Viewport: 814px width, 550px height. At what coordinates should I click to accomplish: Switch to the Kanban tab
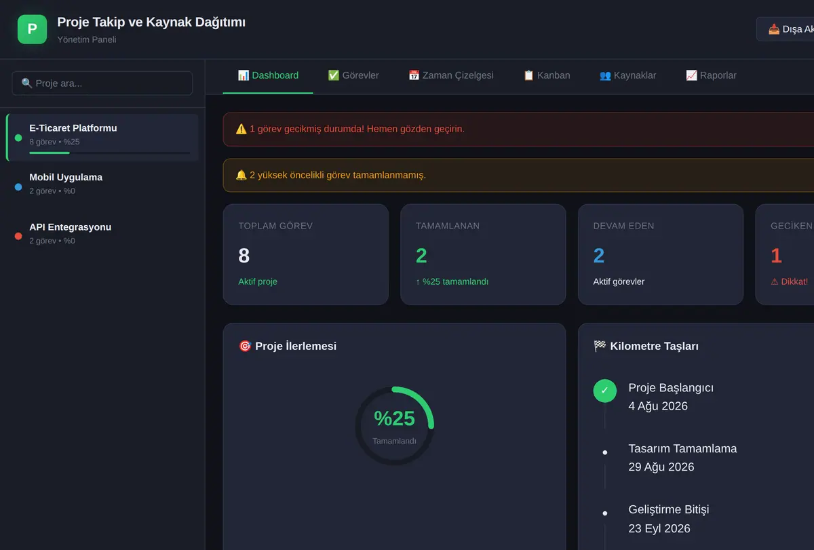[547, 76]
